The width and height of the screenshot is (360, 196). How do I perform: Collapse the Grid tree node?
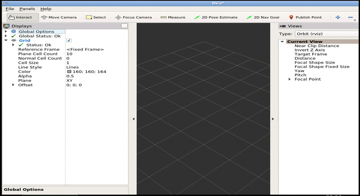[6, 40]
